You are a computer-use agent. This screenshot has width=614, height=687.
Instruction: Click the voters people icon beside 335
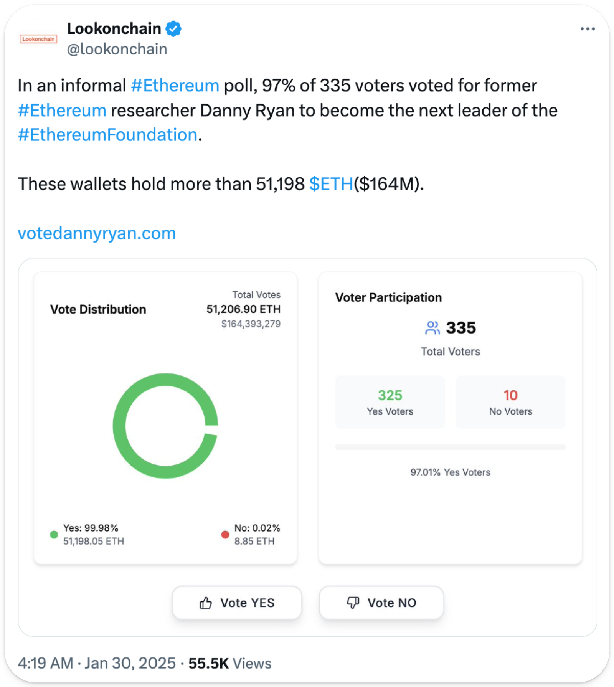click(x=432, y=328)
